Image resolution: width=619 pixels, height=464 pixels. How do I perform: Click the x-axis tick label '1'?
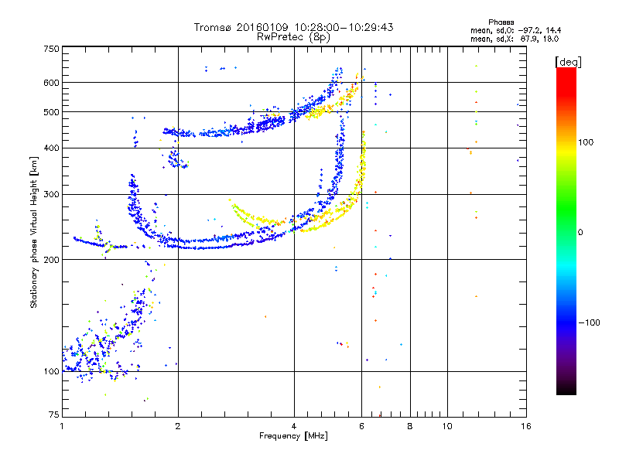coord(62,426)
